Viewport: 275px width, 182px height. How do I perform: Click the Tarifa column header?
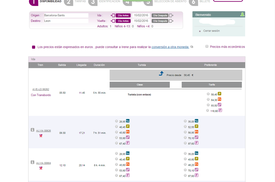tap(212, 85)
